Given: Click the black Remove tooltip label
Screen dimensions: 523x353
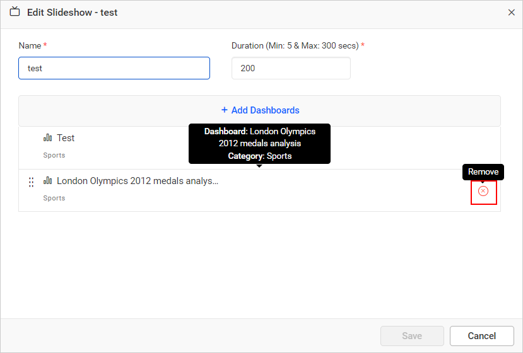Looking at the screenshot, I should (x=483, y=172).
